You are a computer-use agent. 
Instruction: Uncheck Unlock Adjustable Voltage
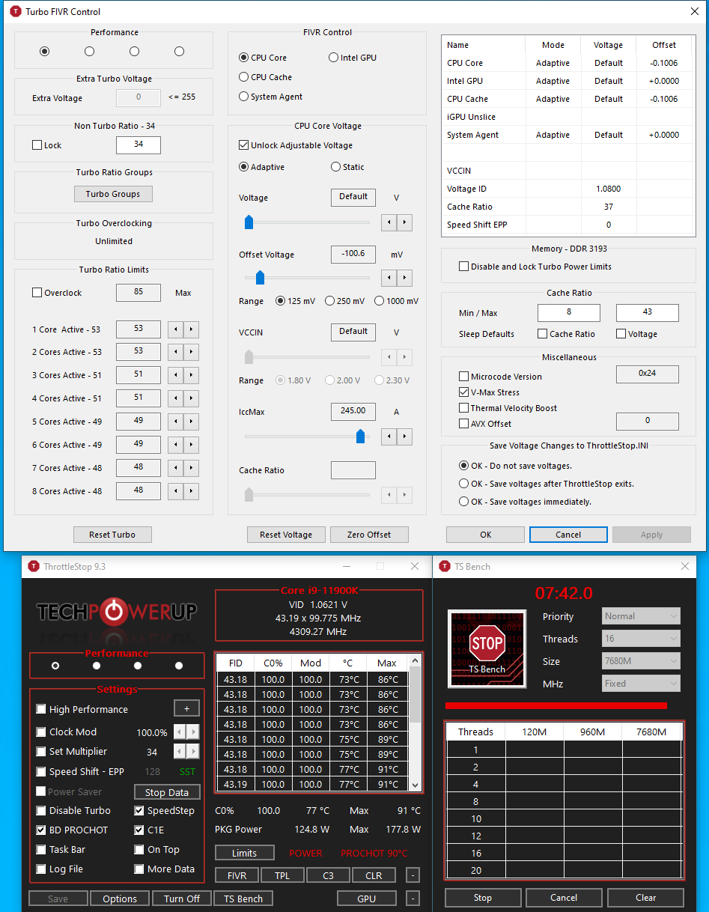pyautogui.click(x=244, y=145)
